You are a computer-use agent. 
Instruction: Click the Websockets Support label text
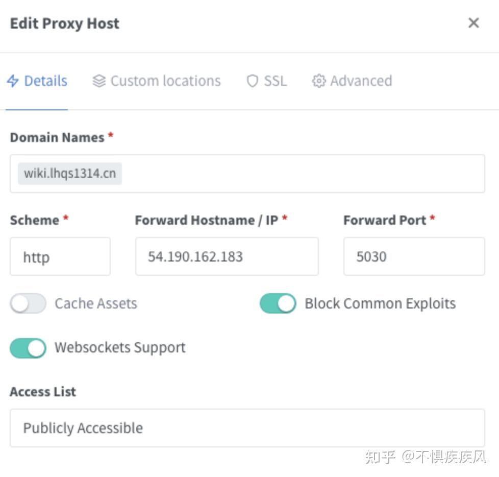tap(120, 348)
